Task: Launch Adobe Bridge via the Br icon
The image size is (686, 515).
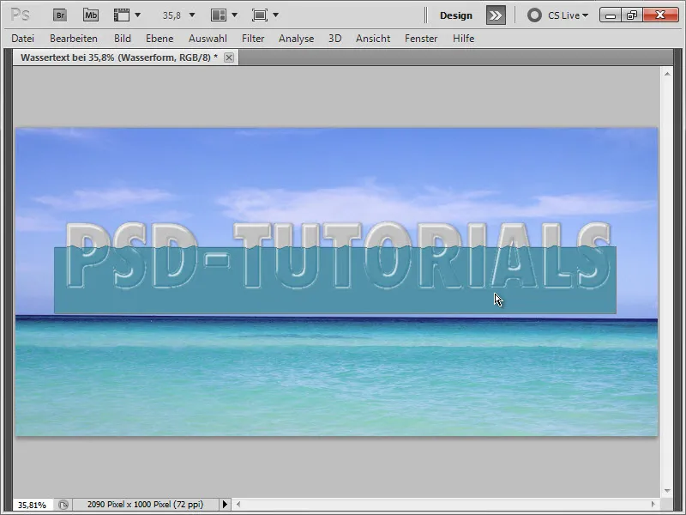Action: (60, 15)
